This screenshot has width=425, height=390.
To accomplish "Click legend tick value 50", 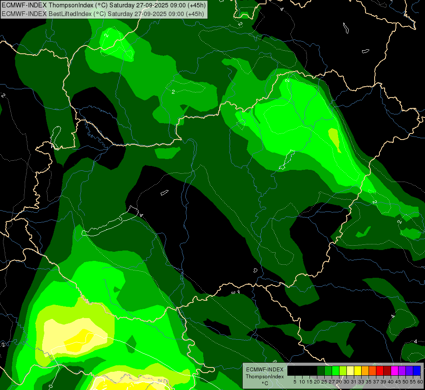I will 406,382.
